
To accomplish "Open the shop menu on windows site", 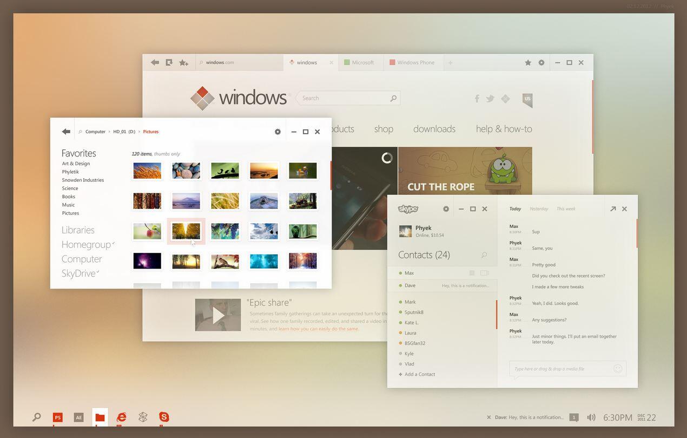I will click(x=384, y=129).
